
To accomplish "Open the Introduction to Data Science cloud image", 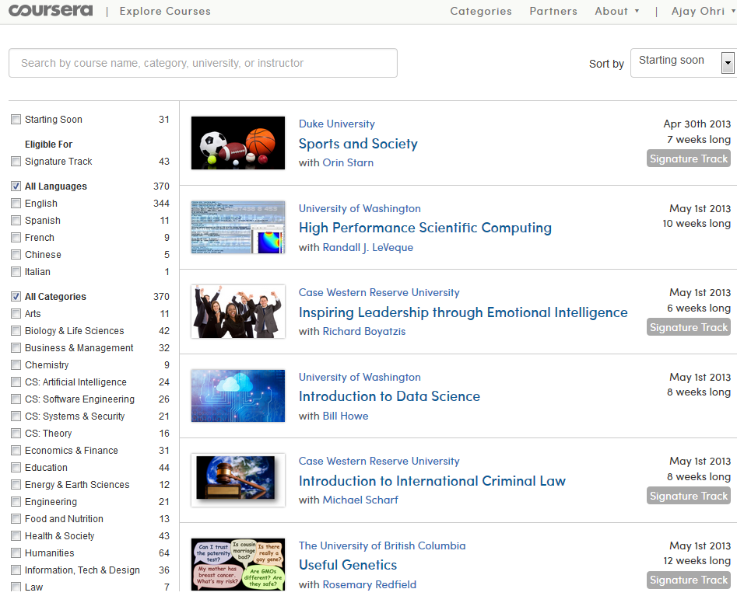I will coord(238,396).
